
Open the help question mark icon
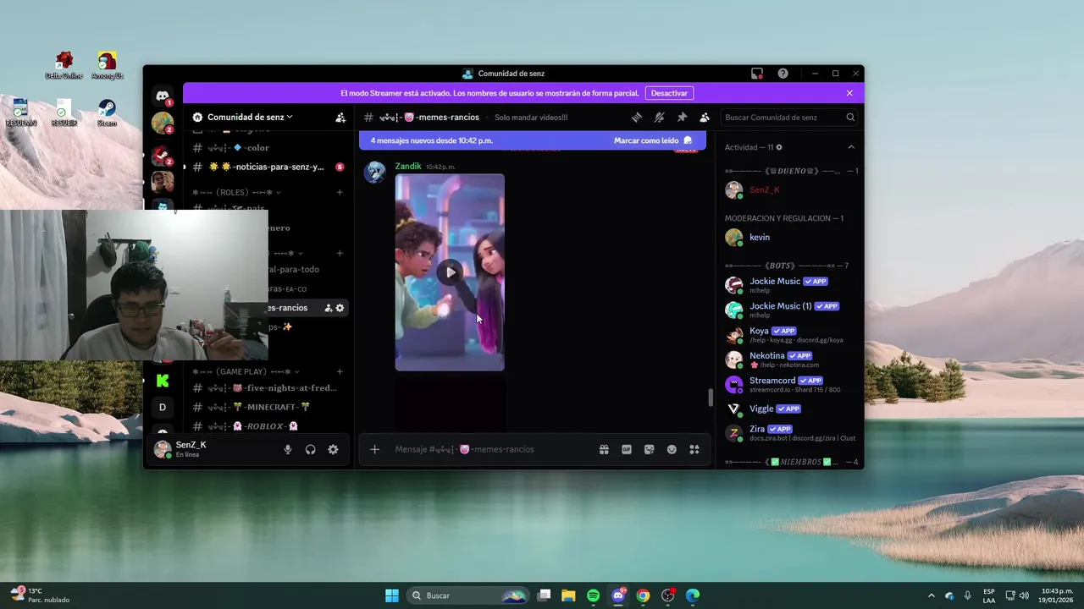pos(783,74)
